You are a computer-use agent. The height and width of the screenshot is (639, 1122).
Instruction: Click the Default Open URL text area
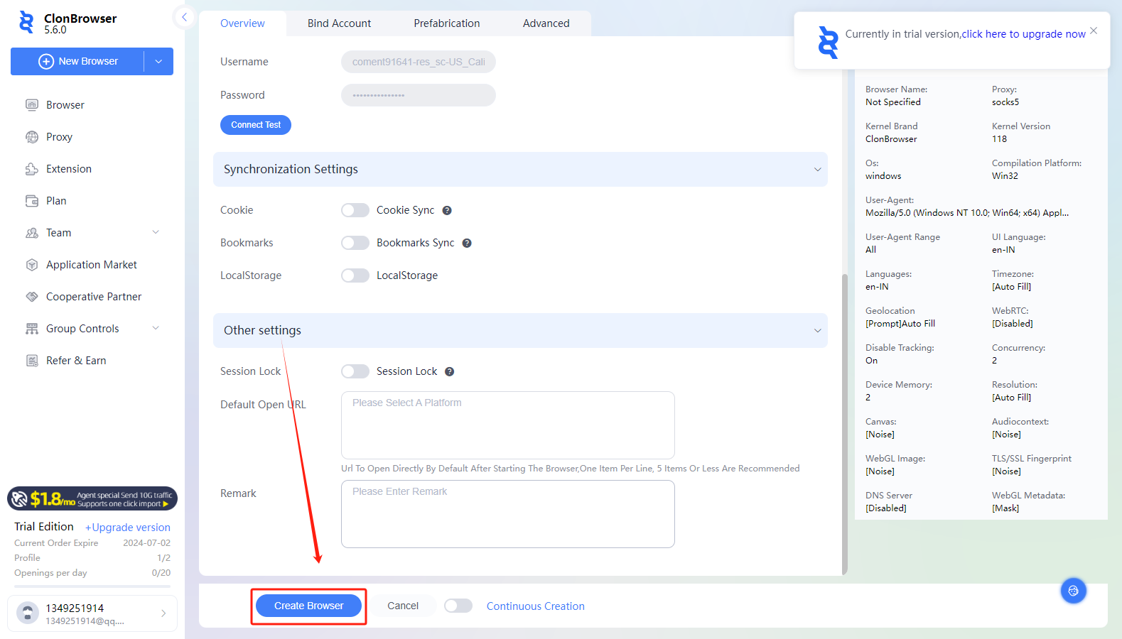pyautogui.click(x=508, y=425)
